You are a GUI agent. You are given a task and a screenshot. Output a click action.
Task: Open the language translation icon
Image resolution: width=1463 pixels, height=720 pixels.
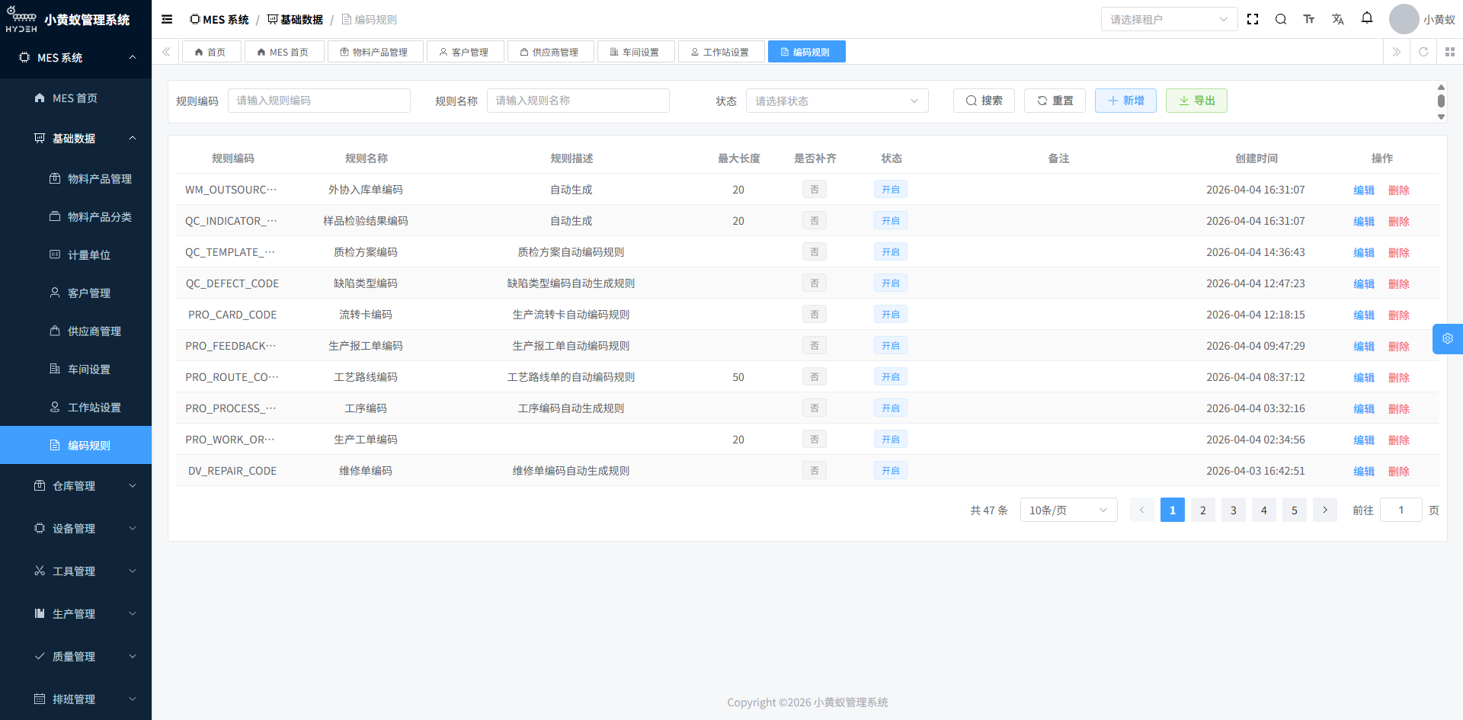click(x=1338, y=20)
